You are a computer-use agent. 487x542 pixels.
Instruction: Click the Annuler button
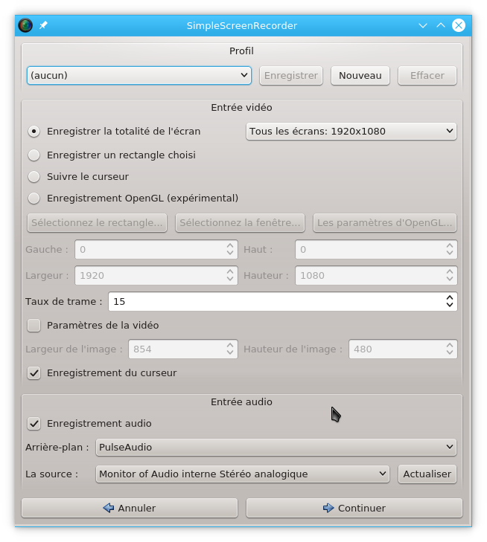(130, 508)
